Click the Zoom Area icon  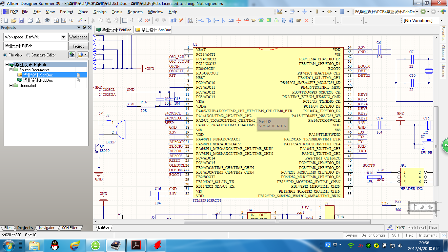(x=64, y=20)
